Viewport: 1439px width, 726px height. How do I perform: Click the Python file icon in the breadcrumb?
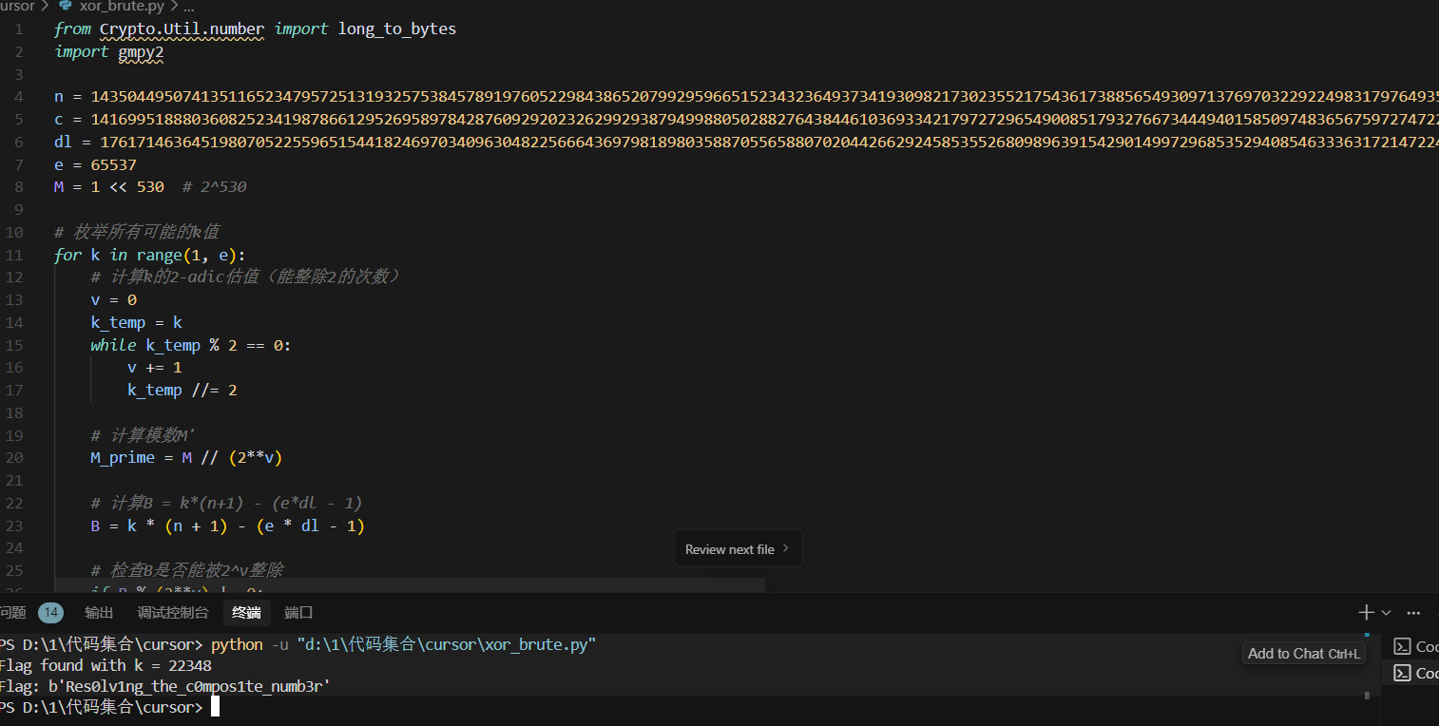click(66, 6)
